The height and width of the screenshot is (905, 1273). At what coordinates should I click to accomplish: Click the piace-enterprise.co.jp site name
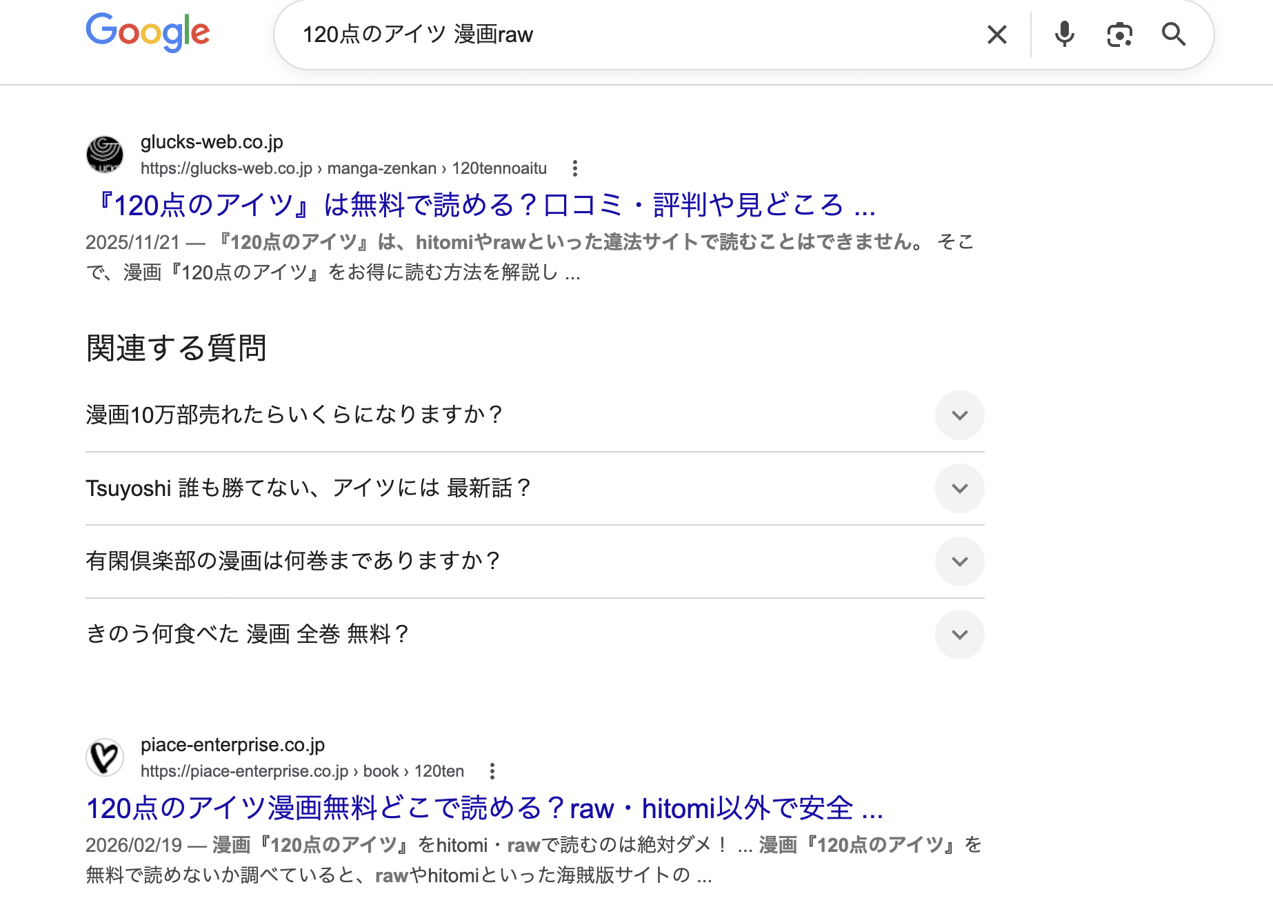click(x=232, y=745)
